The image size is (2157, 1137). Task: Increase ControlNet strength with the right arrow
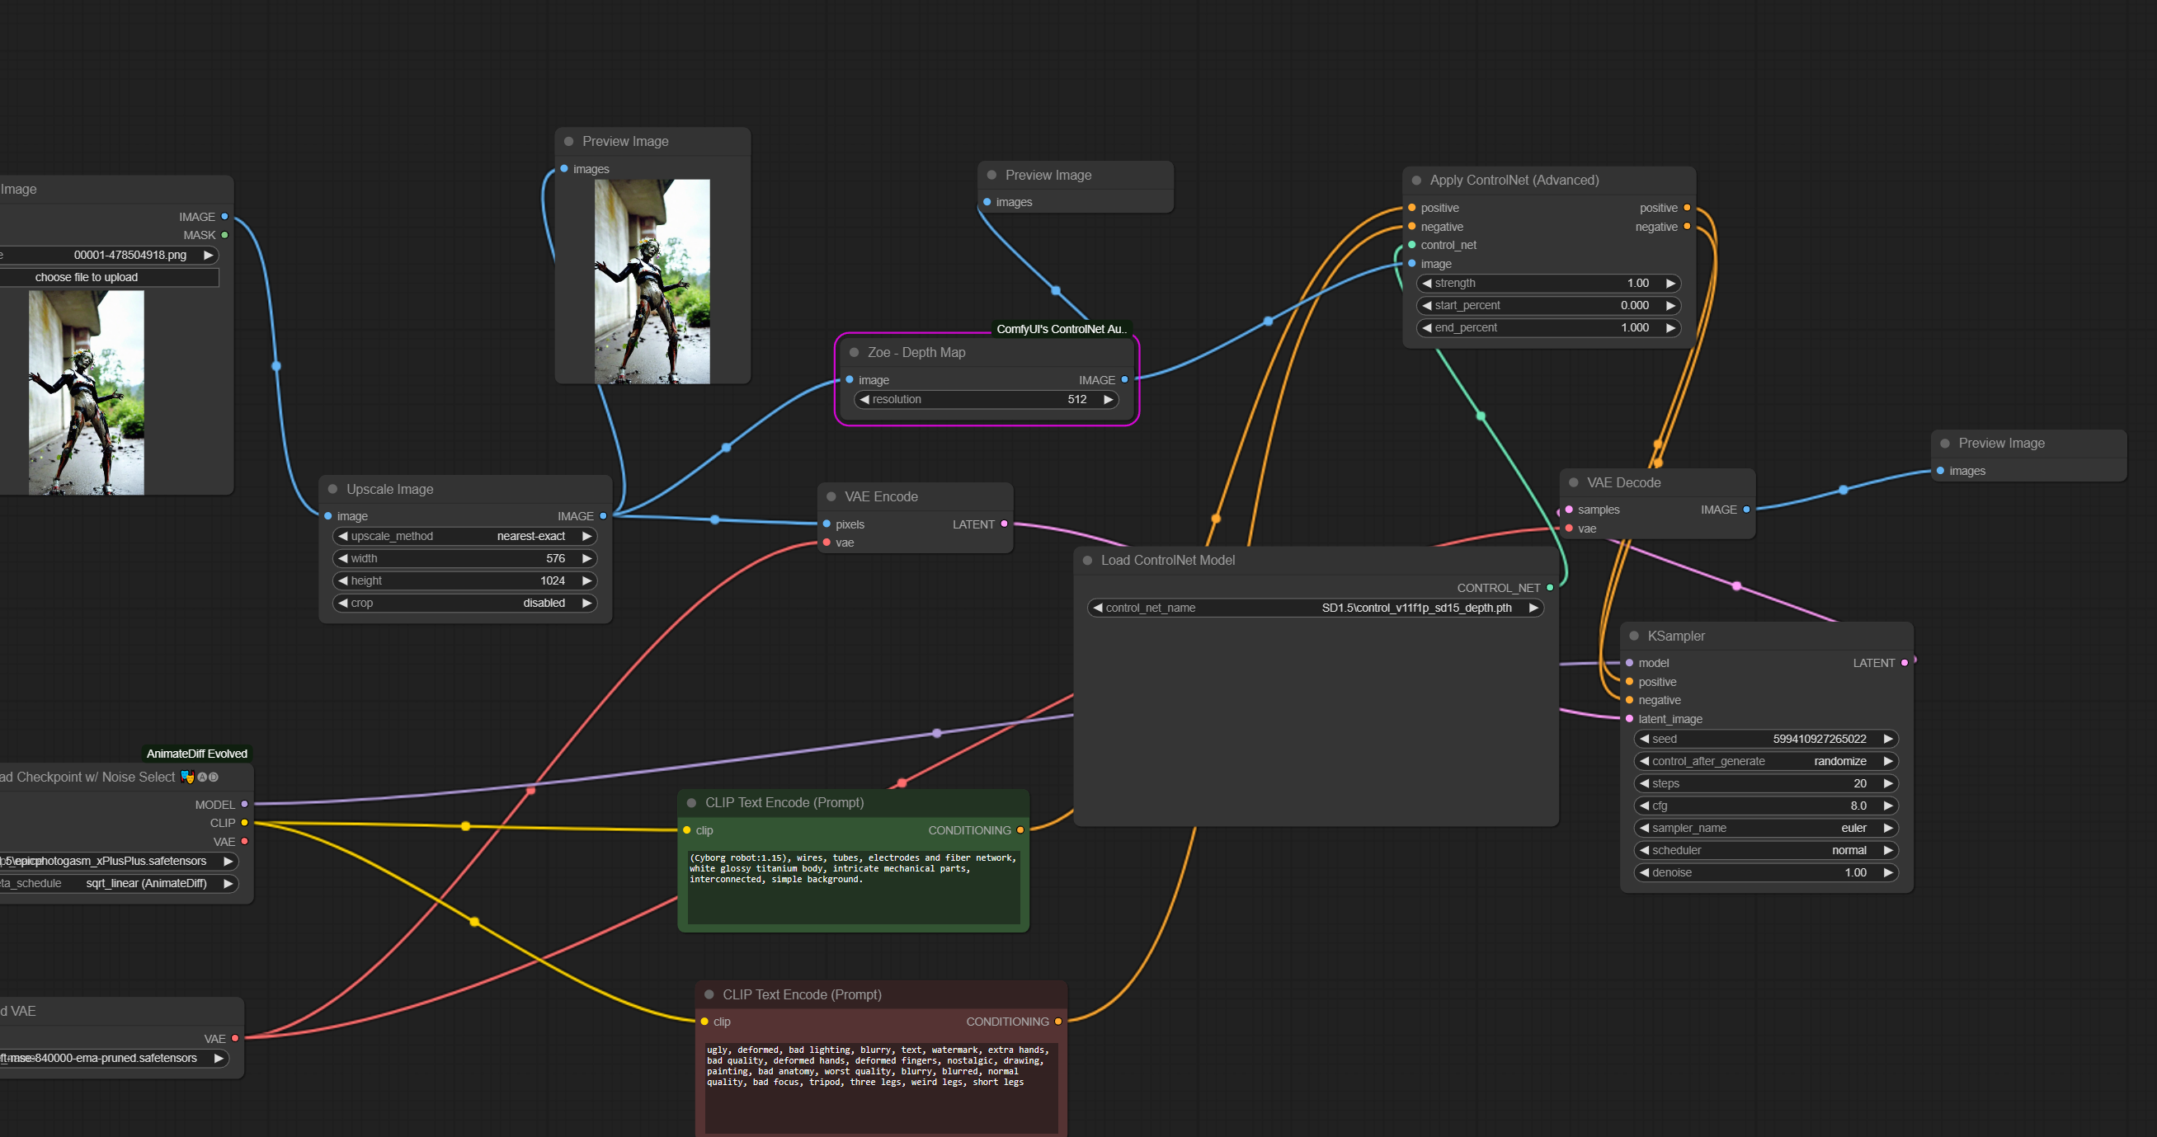1670,283
